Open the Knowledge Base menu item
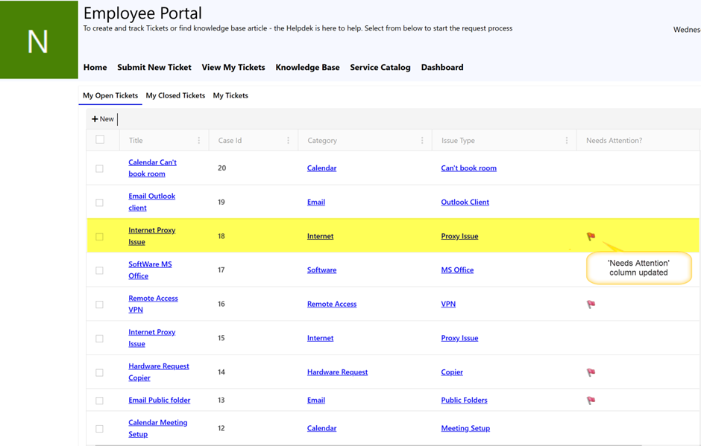 pos(307,67)
